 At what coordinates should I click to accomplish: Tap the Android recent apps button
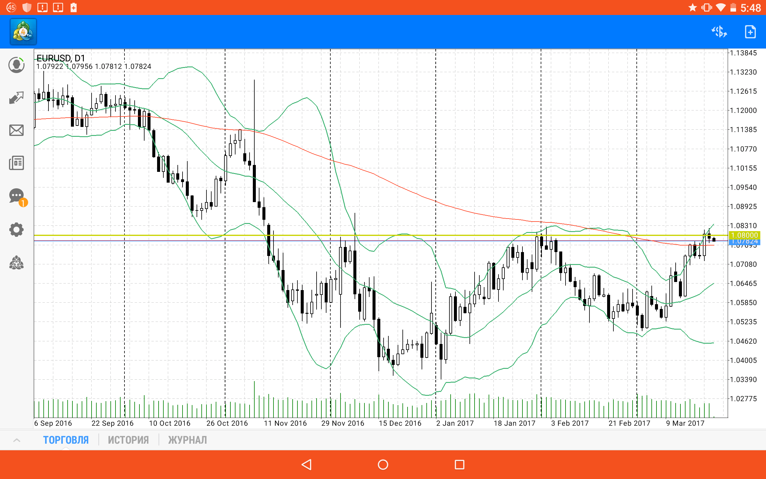[x=459, y=464]
